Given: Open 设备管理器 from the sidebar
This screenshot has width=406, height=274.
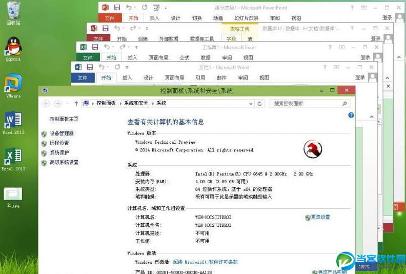Looking at the screenshot, I should 62,133.
